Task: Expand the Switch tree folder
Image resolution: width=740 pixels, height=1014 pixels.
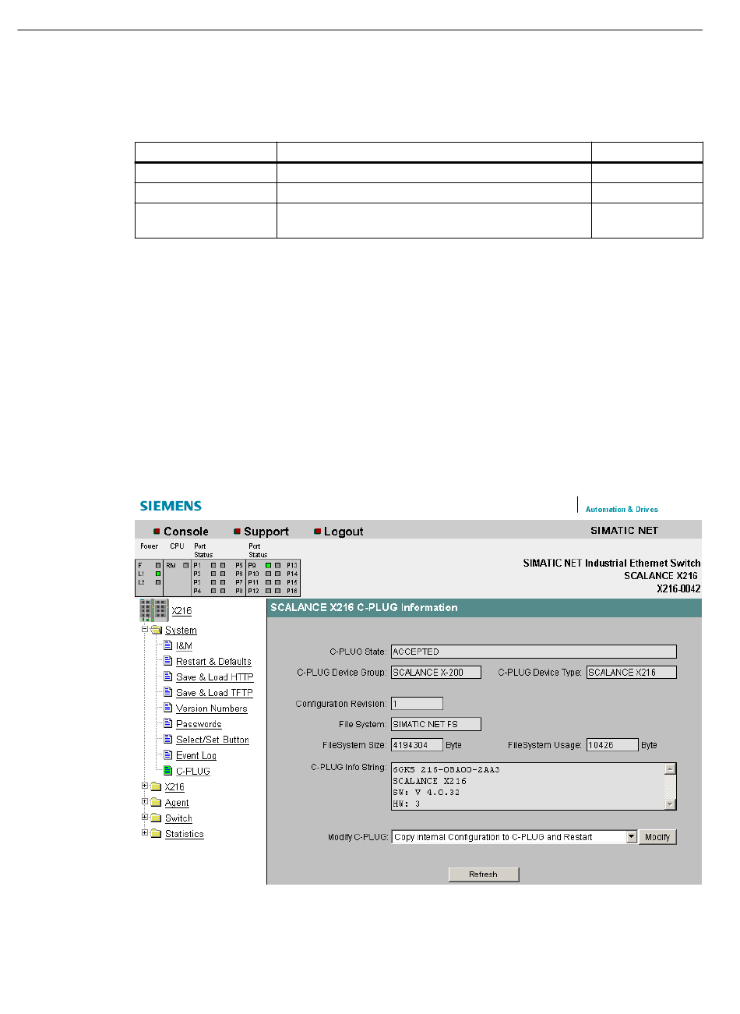Action: (x=145, y=818)
